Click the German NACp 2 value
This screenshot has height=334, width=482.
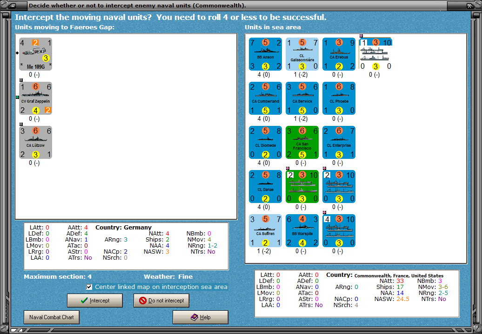click(x=126, y=252)
